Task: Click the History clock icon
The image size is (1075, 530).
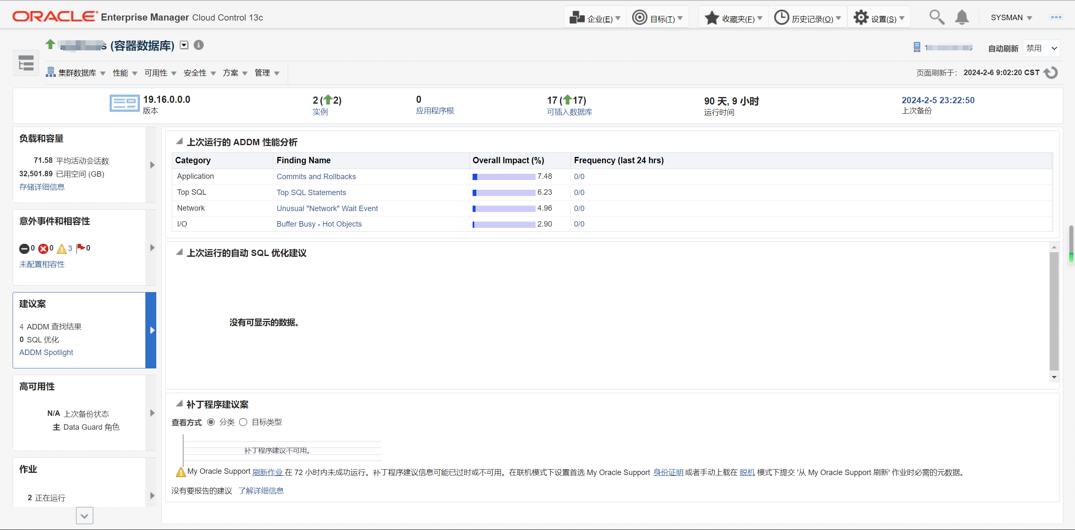Action: click(x=781, y=18)
